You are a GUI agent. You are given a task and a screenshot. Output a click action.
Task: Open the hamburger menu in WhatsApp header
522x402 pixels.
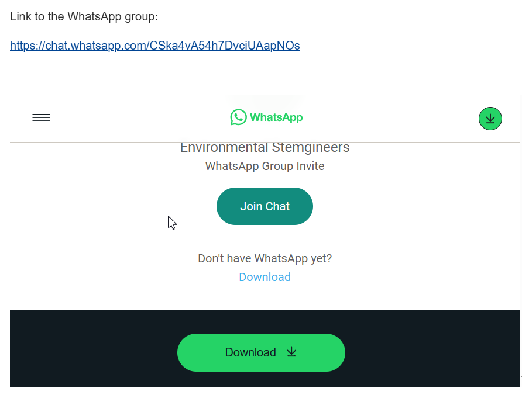[x=41, y=118]
